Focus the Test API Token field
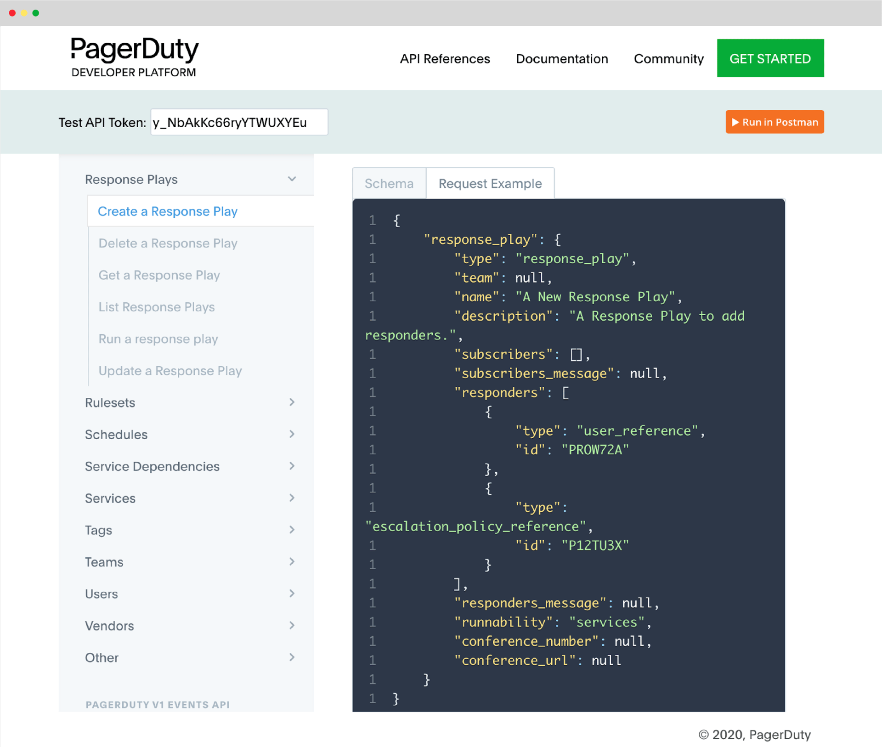882x747 pixels. (x=239, y=122)
